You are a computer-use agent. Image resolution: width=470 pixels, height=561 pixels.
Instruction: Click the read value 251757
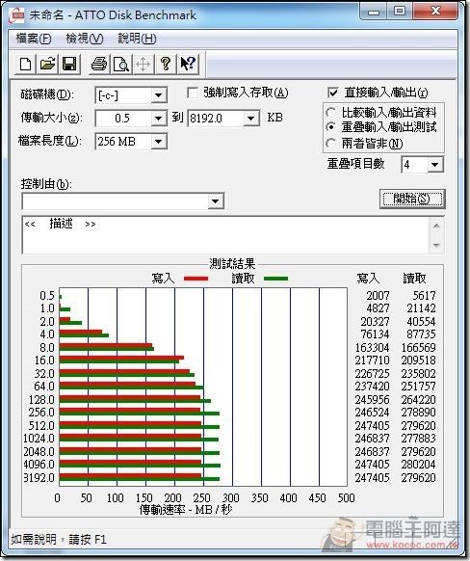click(x=419, y=387)
